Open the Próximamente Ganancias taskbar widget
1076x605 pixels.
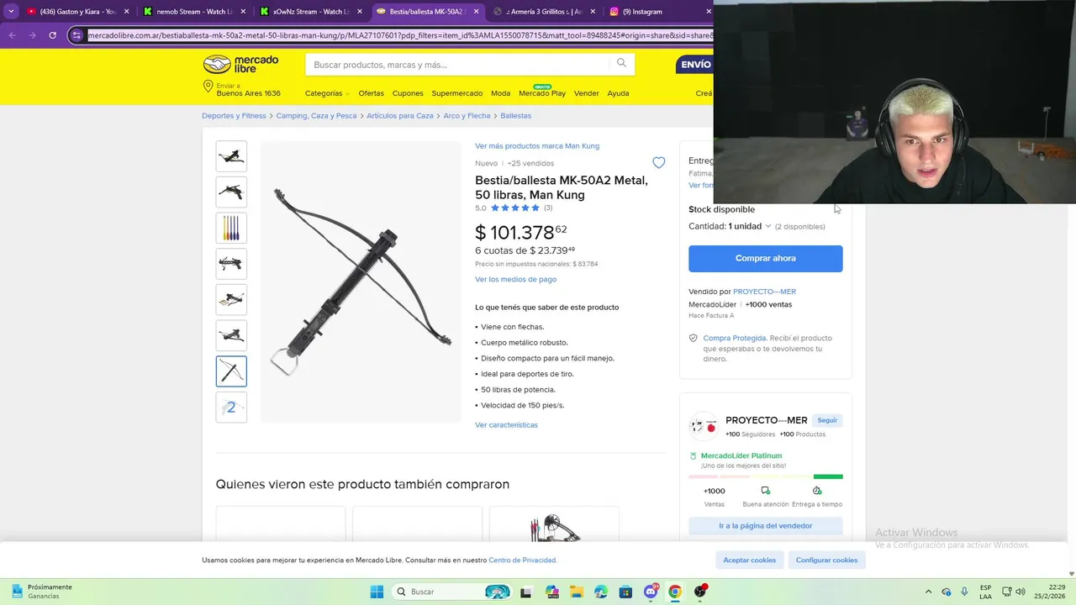tap(42, 592)
